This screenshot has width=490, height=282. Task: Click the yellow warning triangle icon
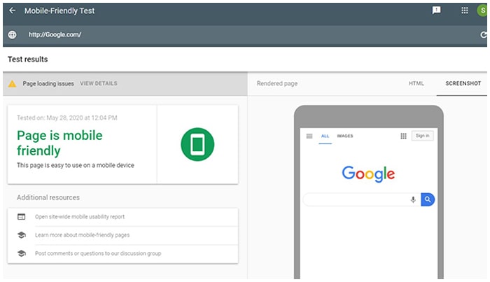[x=12, y=84]
